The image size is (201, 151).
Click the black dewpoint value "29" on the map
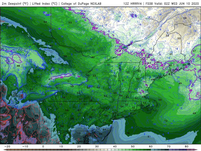pos(185,18)
